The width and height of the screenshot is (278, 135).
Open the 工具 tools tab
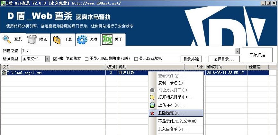[63, 40]
